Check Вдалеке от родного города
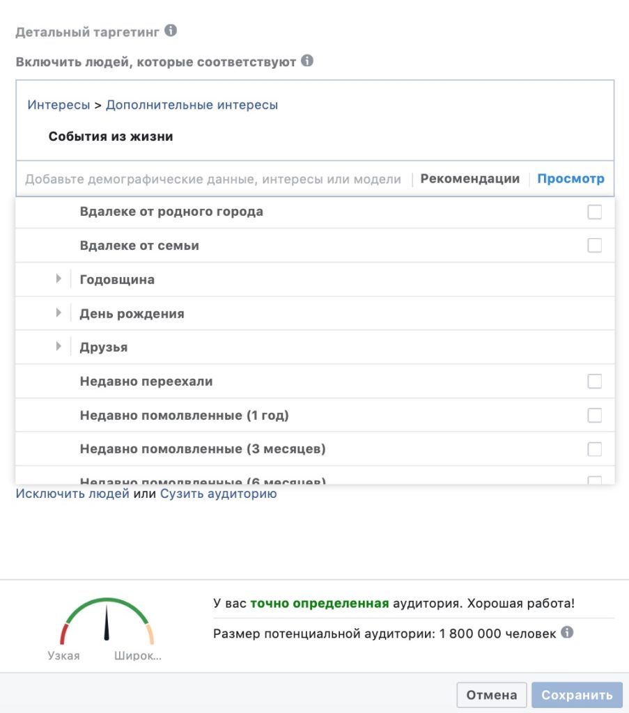 point(593,211)
